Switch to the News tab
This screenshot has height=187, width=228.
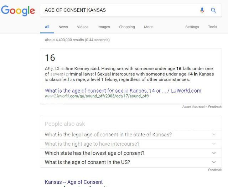63,27
